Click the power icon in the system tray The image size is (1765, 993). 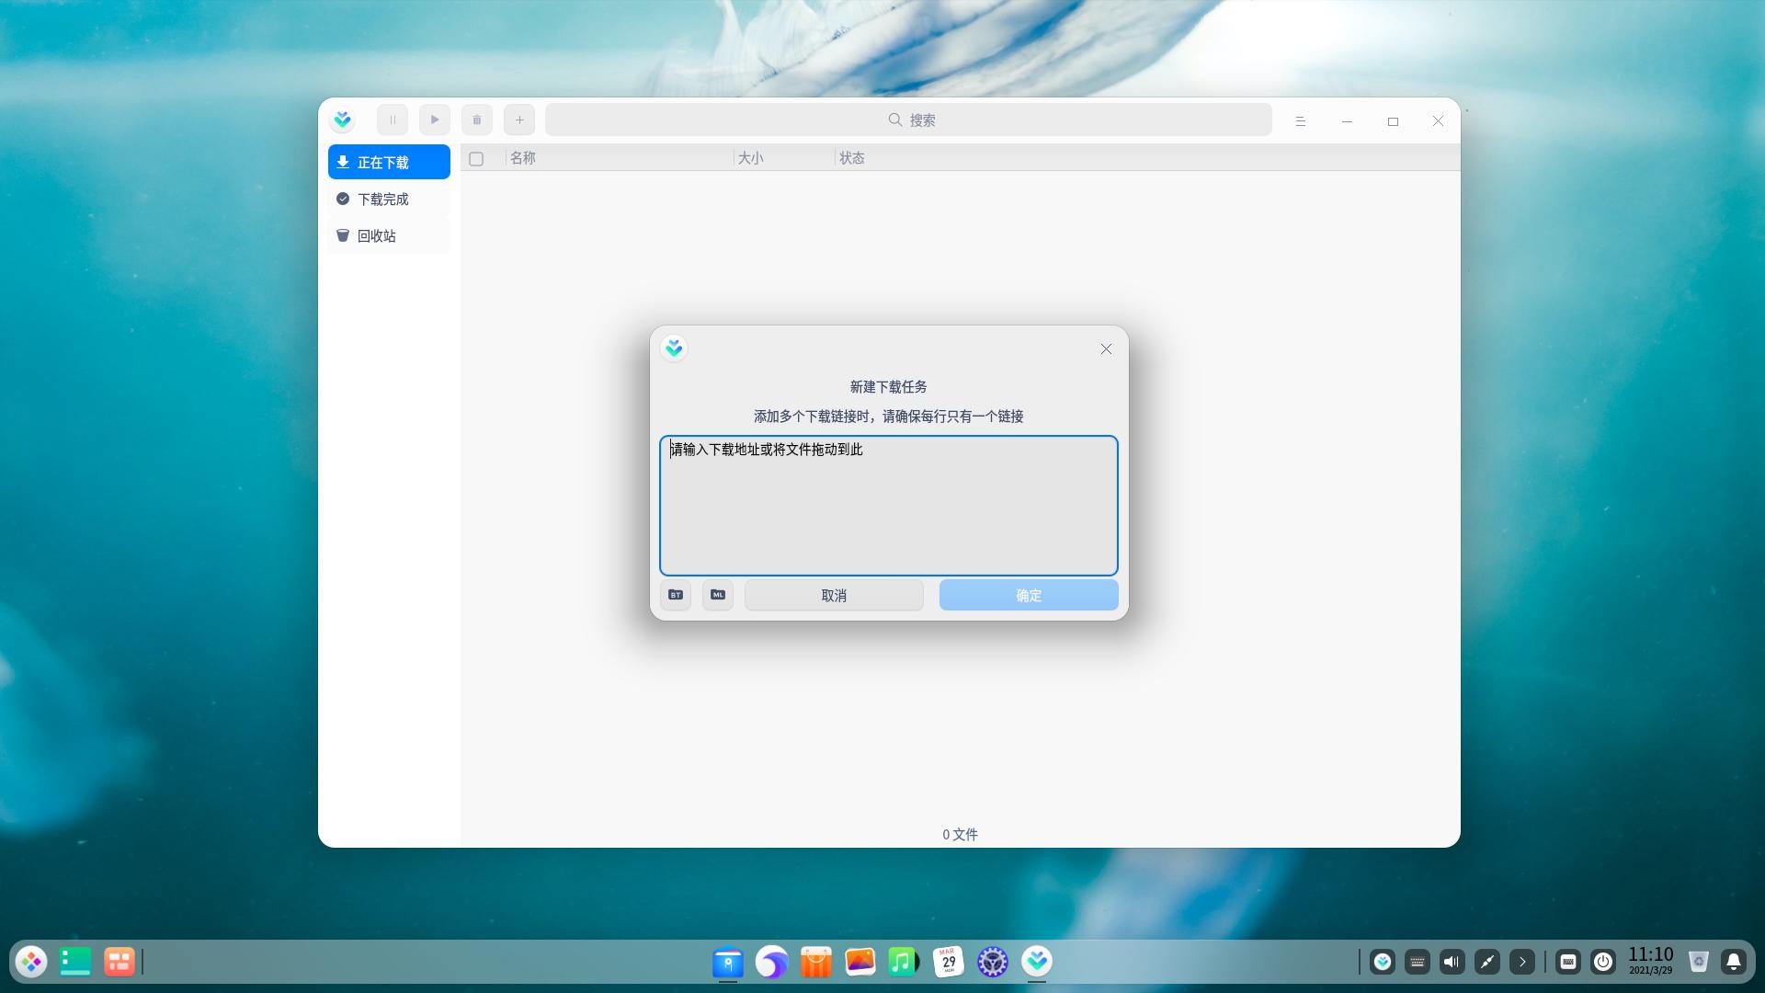click(1604, 962)
